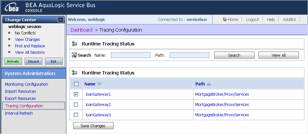Click the Discard button
Screen dimensions: 308x134
pos(33,61)
